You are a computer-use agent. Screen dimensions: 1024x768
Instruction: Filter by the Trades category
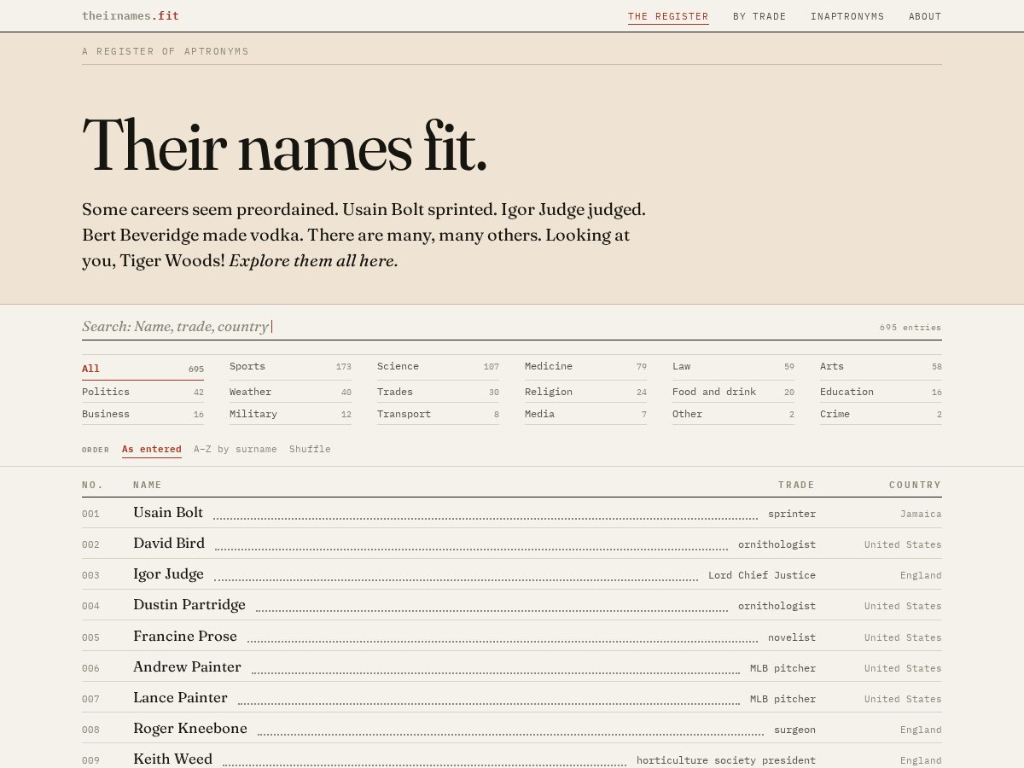[x=438, y=392]
